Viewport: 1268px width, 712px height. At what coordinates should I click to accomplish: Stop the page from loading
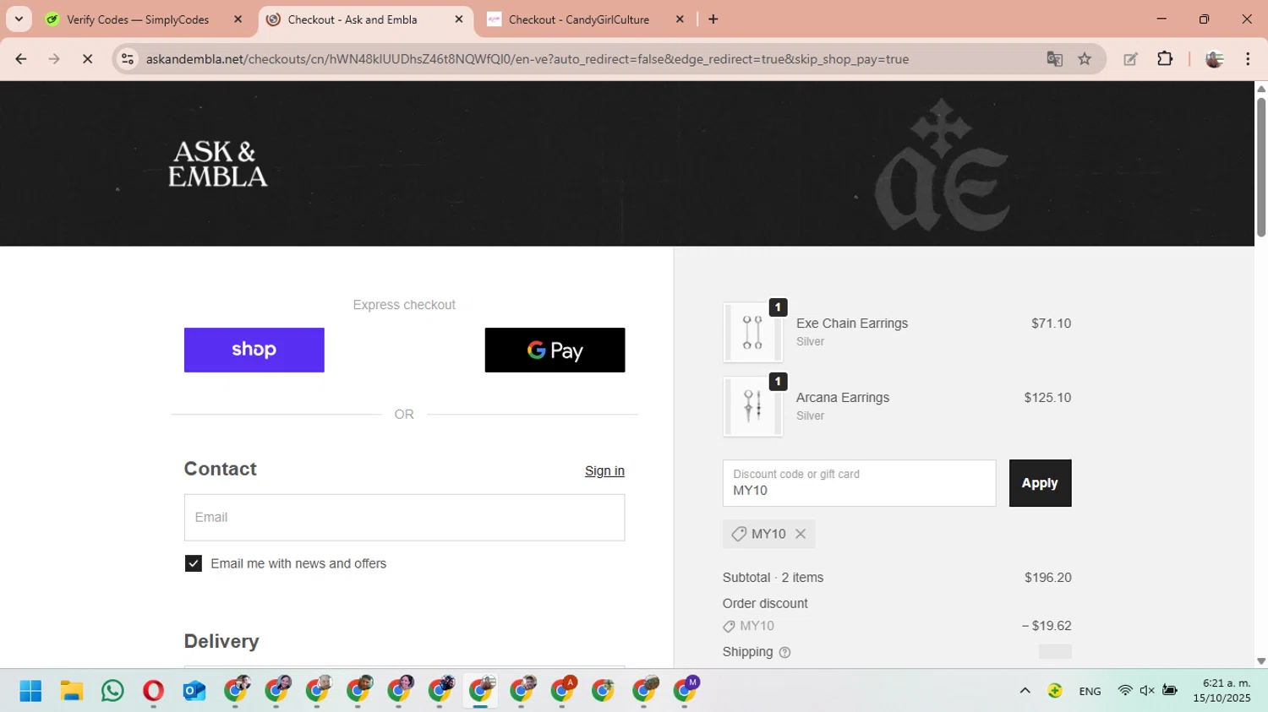coord(87,59)
